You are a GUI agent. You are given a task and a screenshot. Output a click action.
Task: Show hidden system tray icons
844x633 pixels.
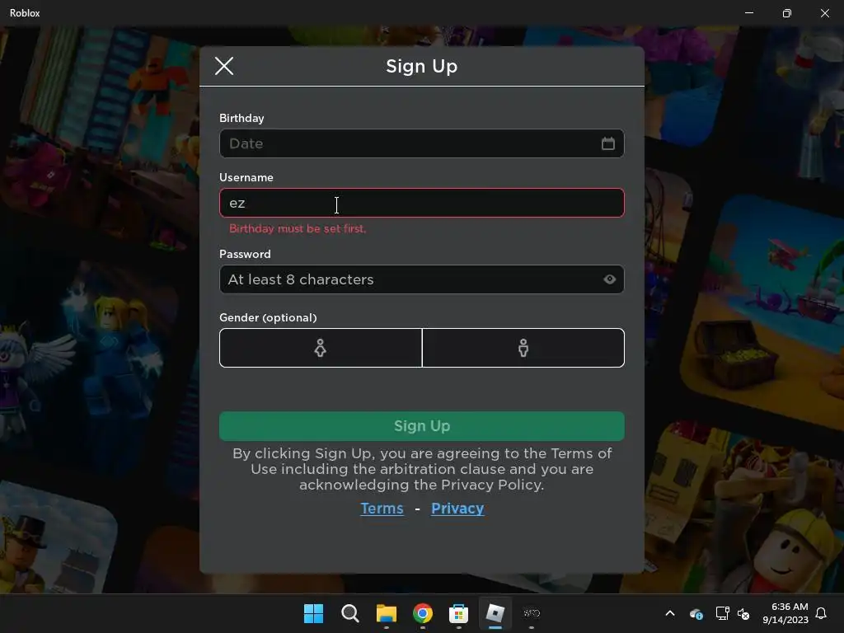coord(670,613)
